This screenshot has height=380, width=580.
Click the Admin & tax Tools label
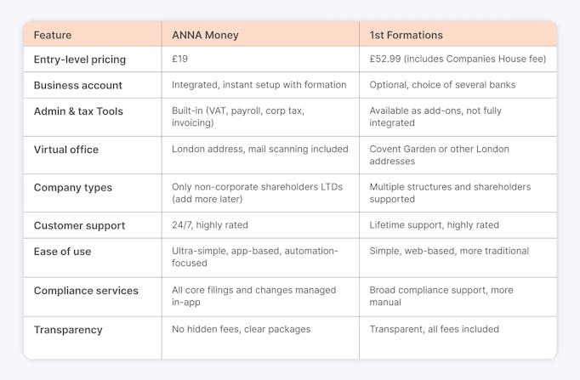point(78,111)
